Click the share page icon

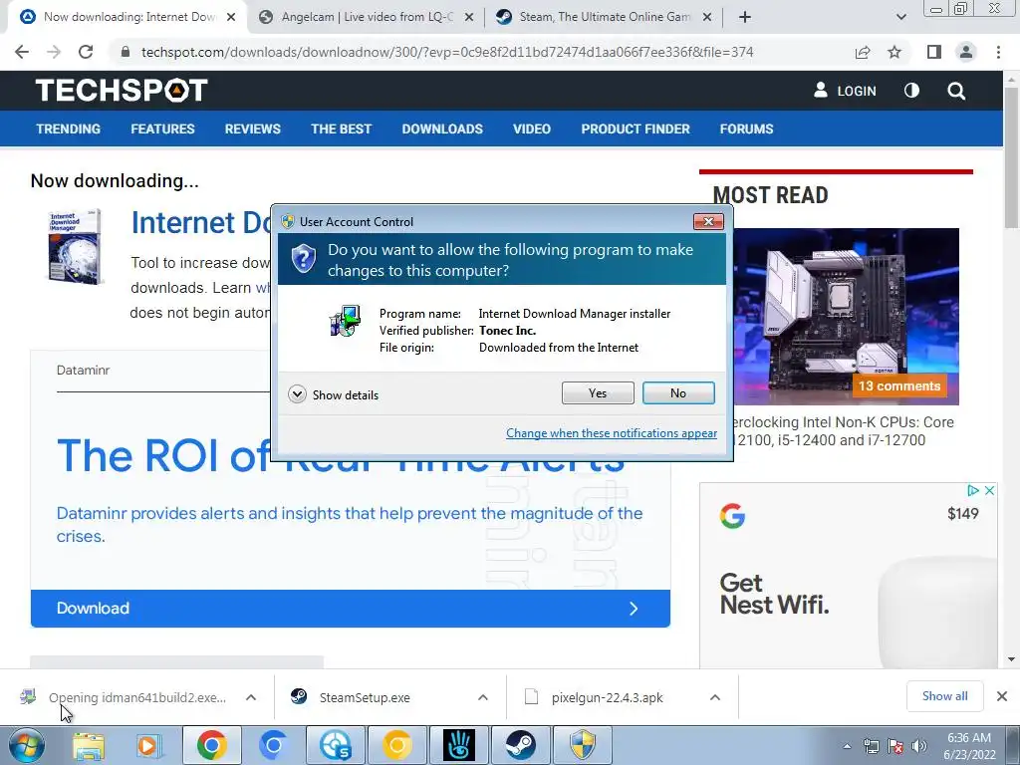[863, 52]
